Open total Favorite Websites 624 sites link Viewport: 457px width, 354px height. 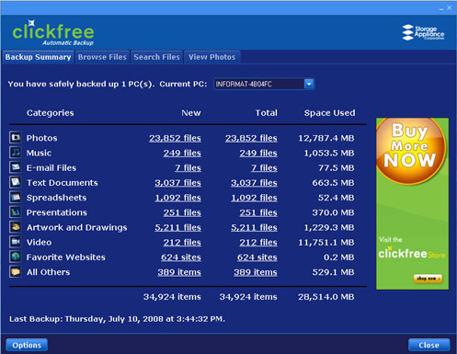click(x=257, y=257)
